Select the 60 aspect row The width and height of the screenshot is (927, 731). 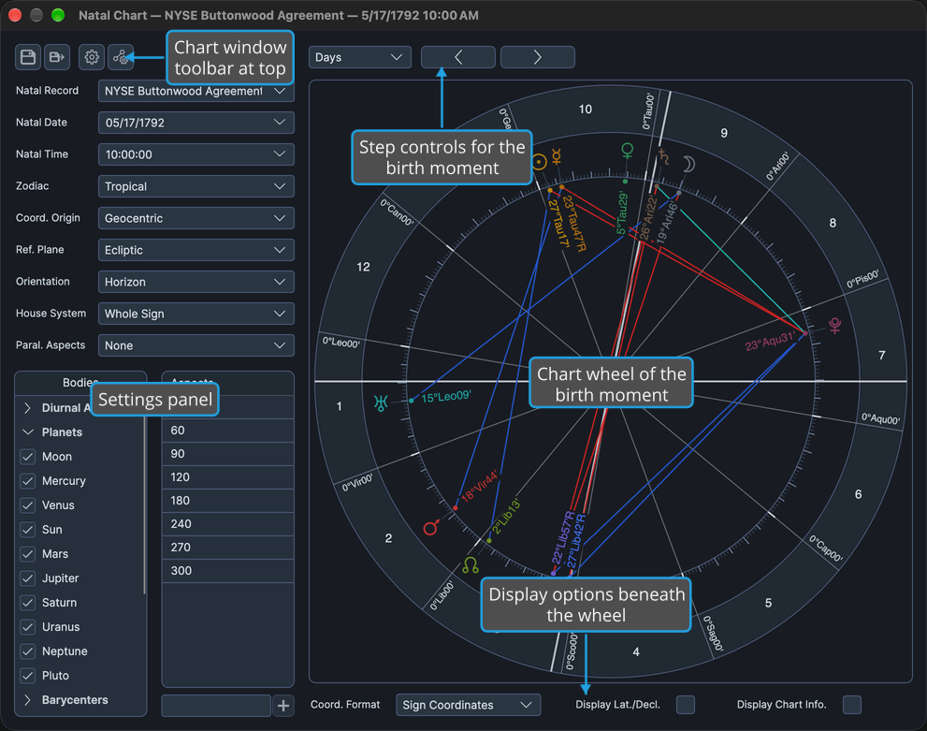click(x=228, y=431)
